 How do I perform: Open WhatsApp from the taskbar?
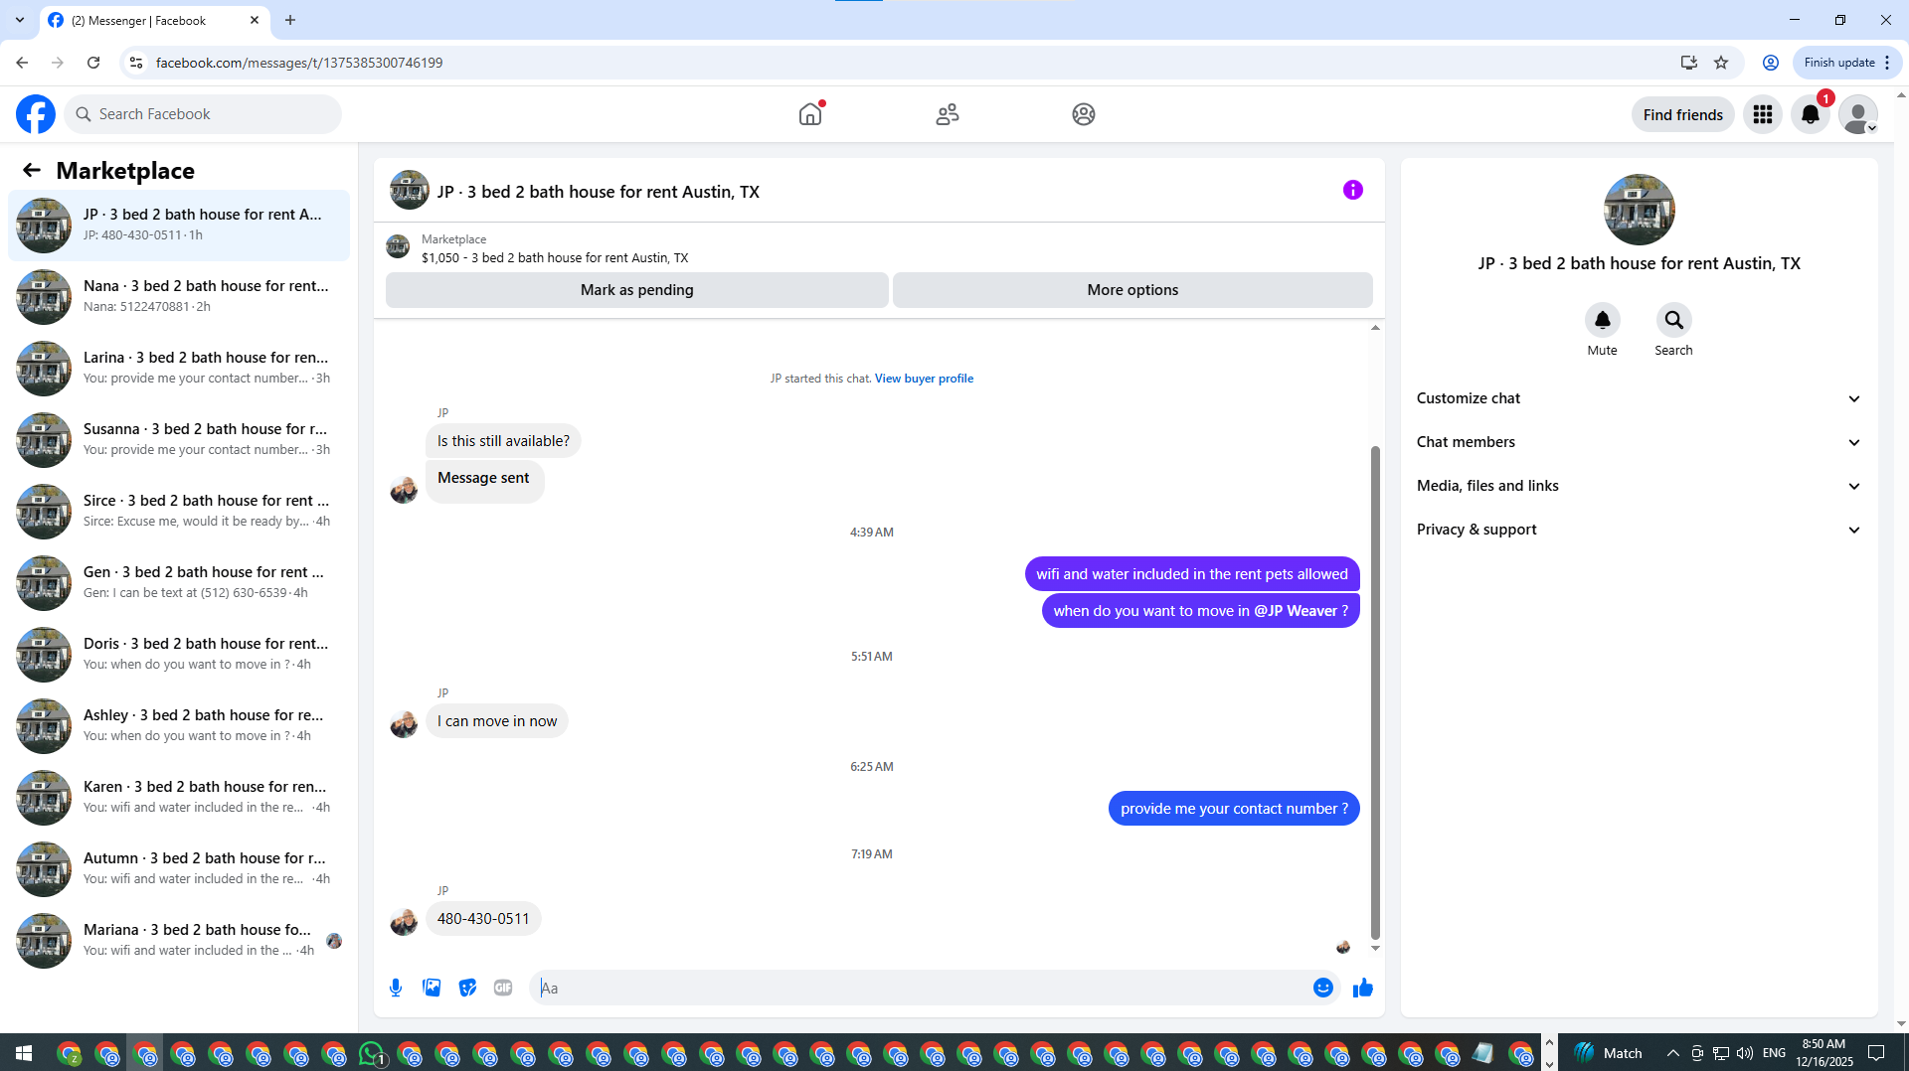coord(372,1053)
